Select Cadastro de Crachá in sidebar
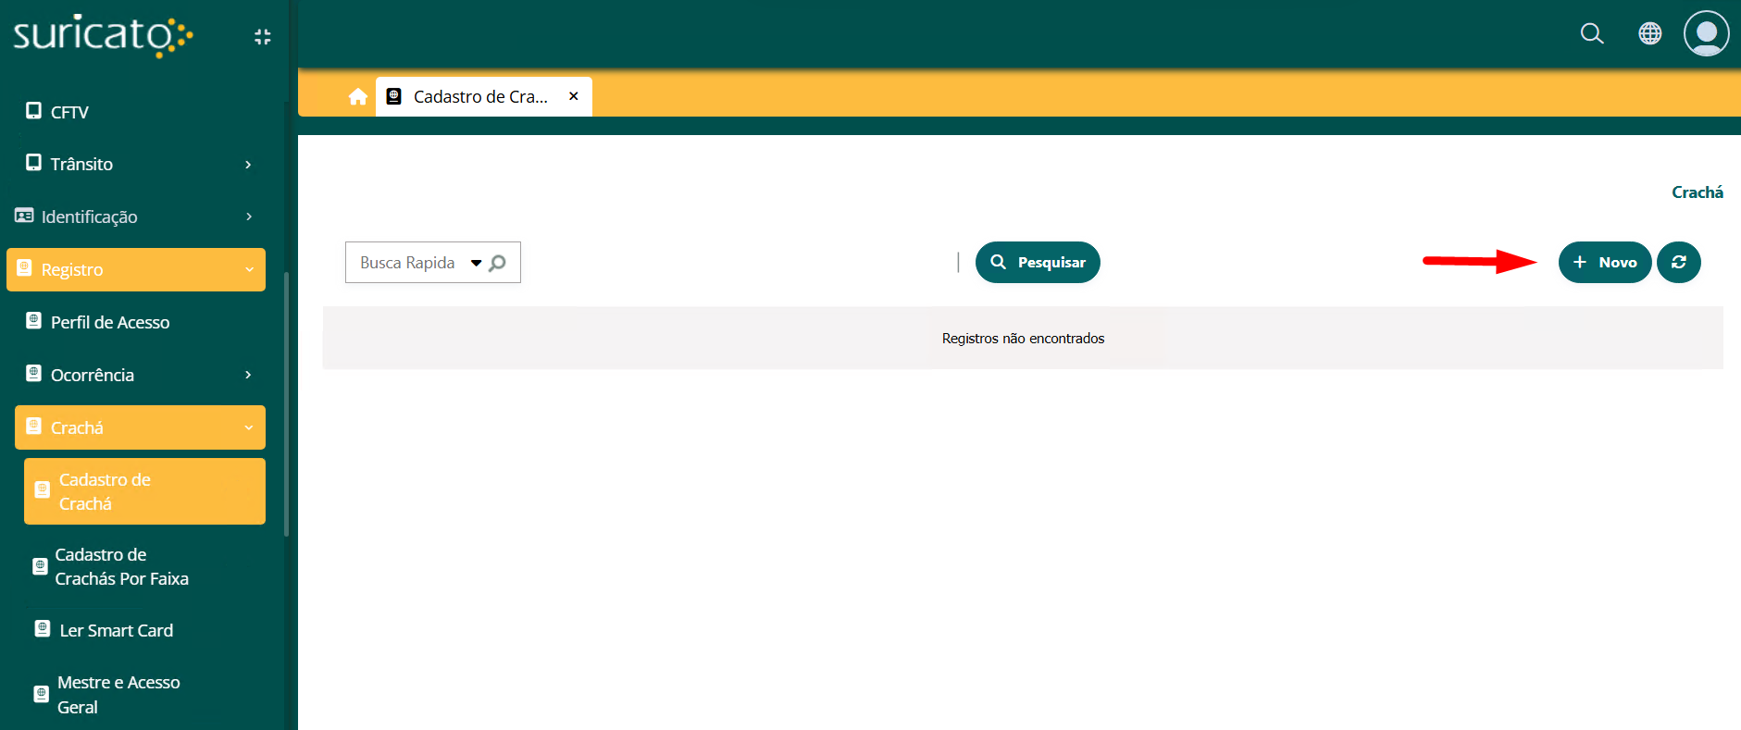Screen dimensions: 1741x730 point(144,491)
